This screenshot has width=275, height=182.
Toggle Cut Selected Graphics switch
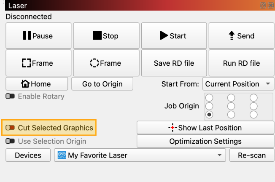point(10,127)
